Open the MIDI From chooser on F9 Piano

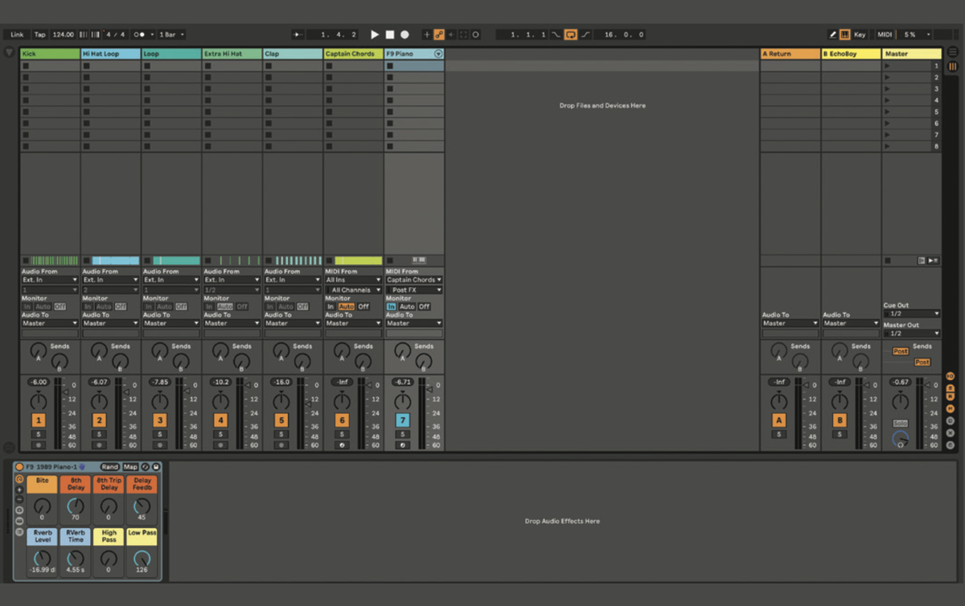[x=414, y=280]
